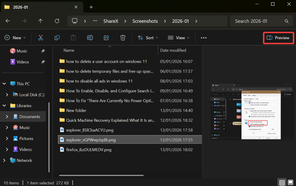
Task: Toggle the Preview pane button
Action: [x=278, y=38]
